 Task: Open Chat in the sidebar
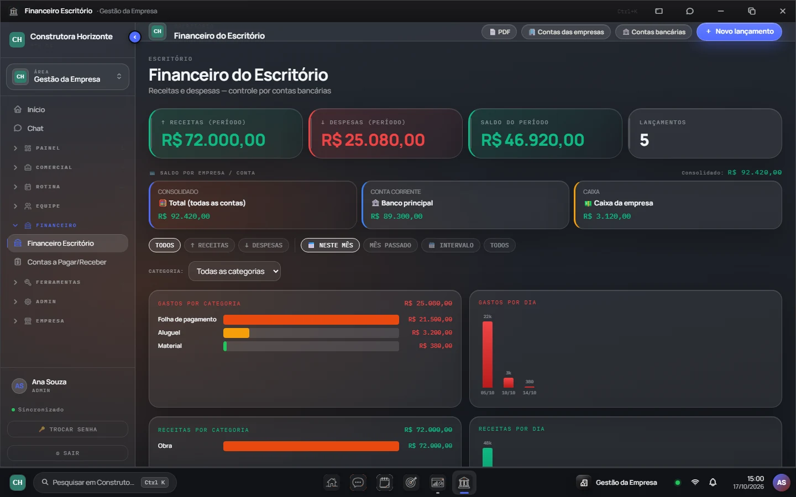coord(67,128)
